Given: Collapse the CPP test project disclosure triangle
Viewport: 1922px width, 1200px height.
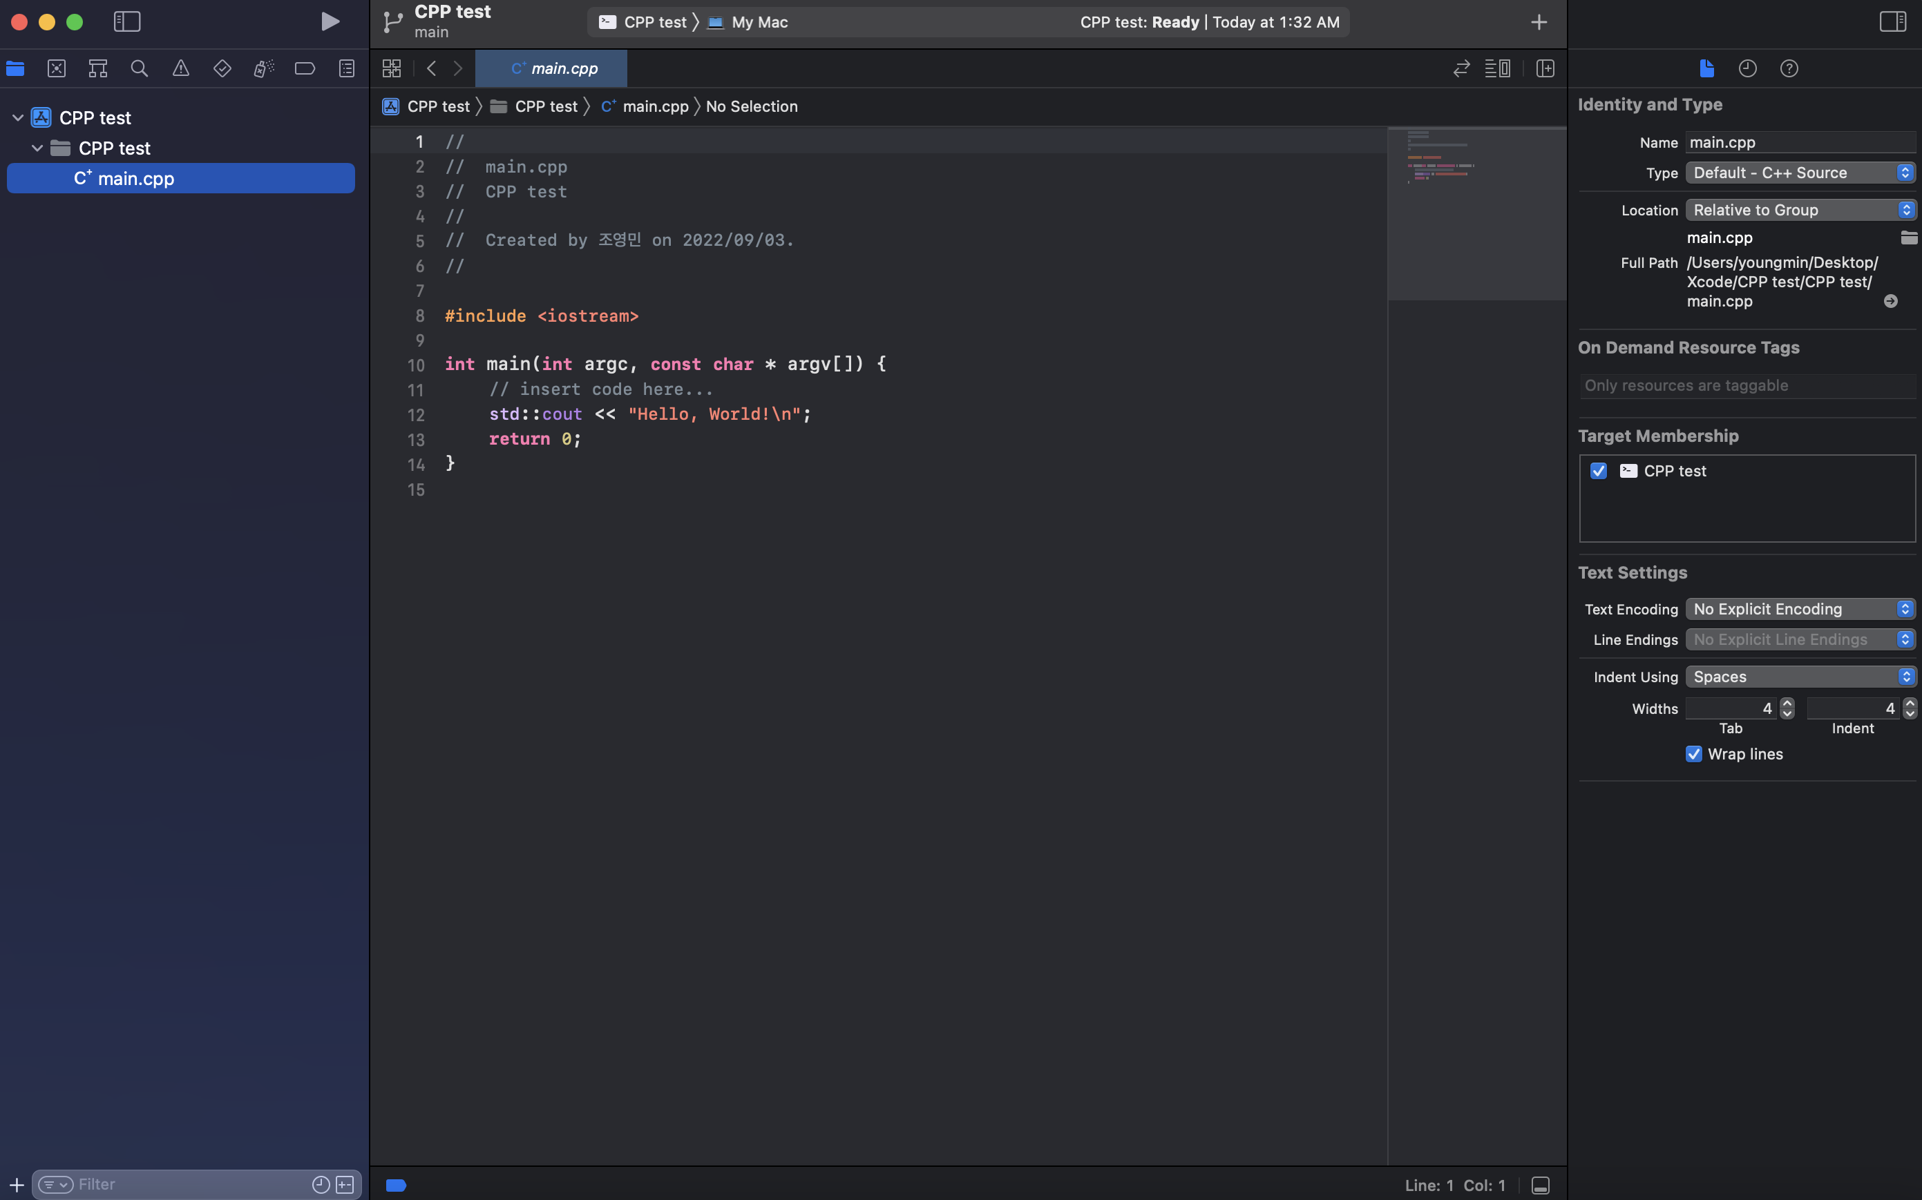Looking at the screenshot, I should point(17,117).
